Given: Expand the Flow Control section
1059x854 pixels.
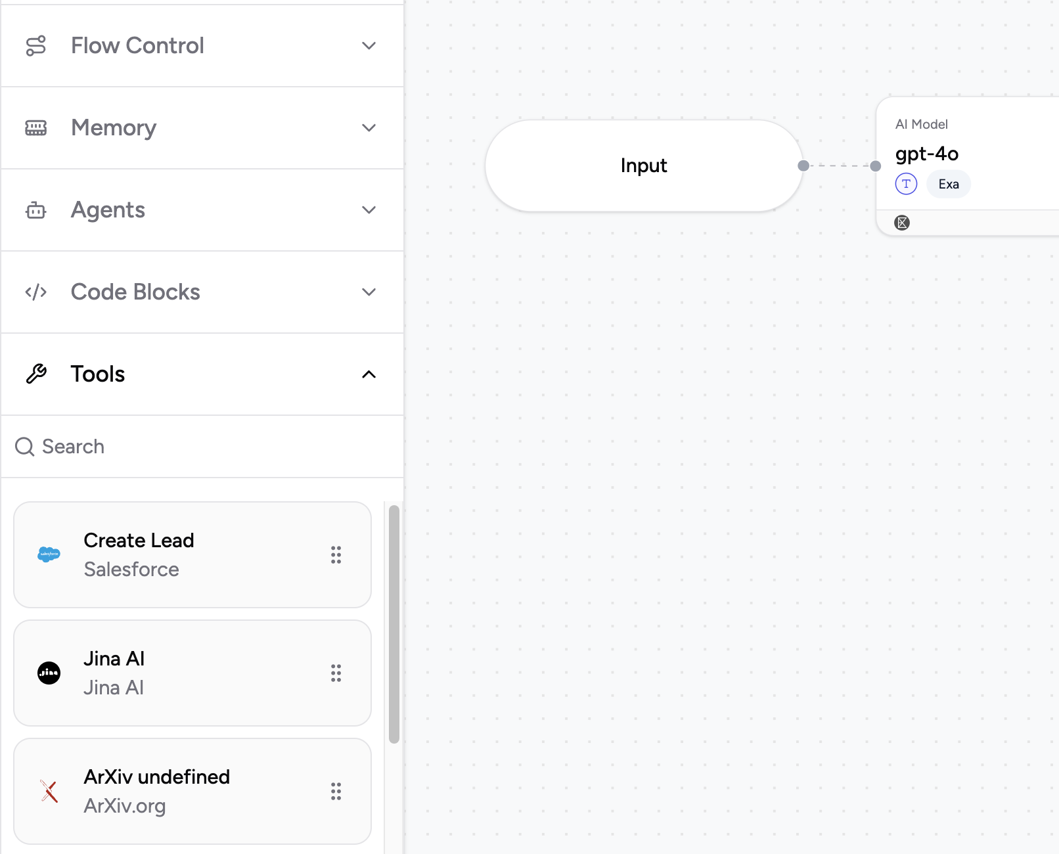Looking at the screenshot, I should coord(369,46).
